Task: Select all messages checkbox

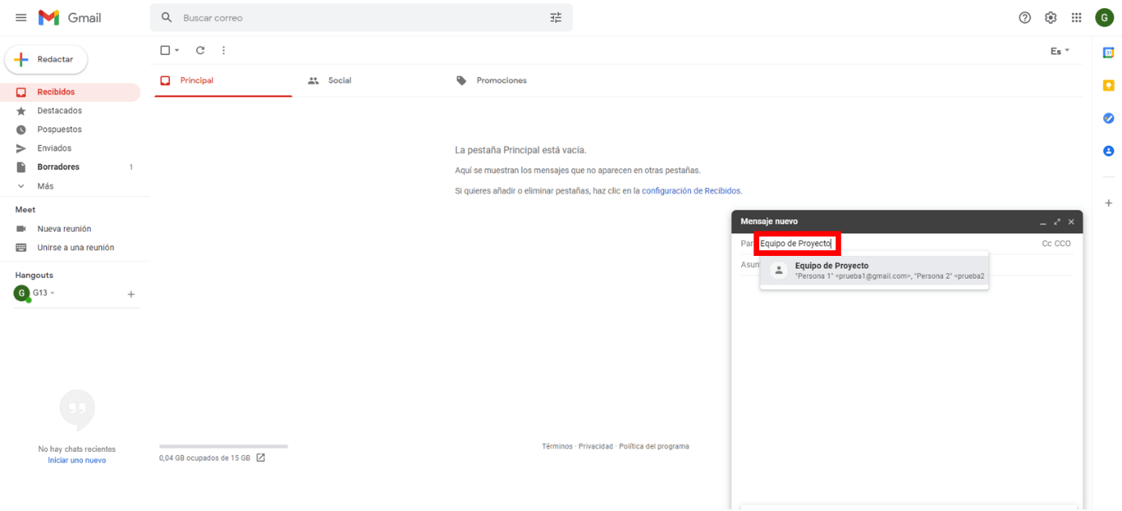Action: pyautogui.click(x=165, y=50)
